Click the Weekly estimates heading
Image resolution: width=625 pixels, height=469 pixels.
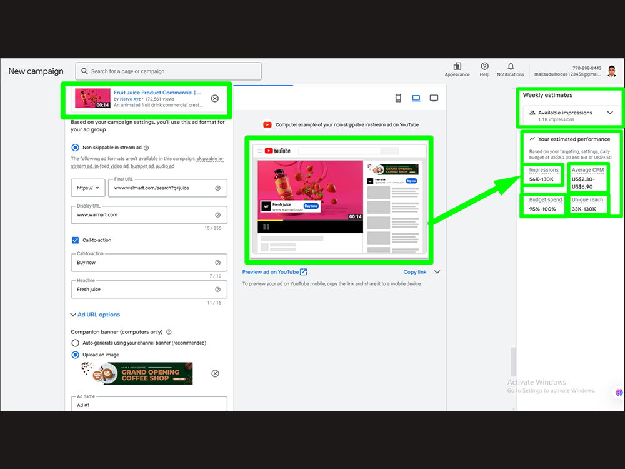coord(547,95)
